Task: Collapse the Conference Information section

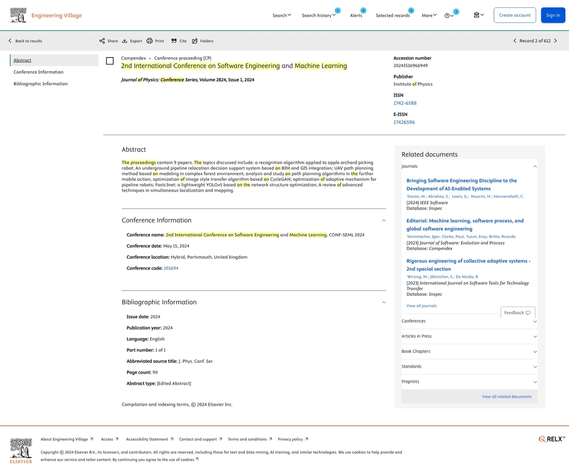Action: pyautogui.click(x=383, y=221)
